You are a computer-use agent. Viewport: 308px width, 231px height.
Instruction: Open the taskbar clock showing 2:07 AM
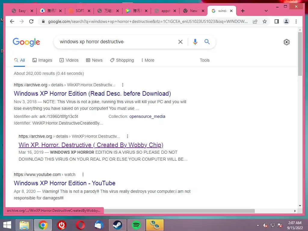click(x=295, y=225)
